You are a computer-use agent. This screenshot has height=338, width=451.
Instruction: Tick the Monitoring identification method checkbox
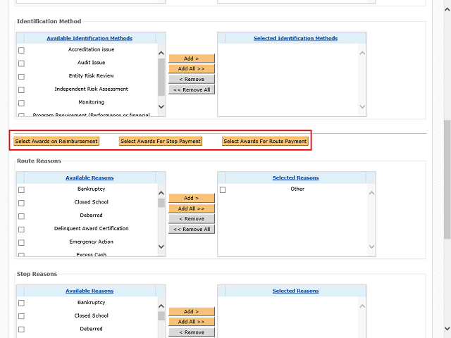click(21, 103)
